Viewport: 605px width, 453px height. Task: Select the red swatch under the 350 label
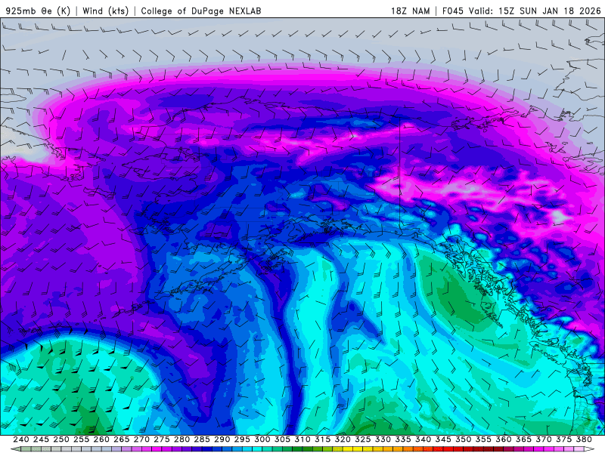[x=468, y=449]
